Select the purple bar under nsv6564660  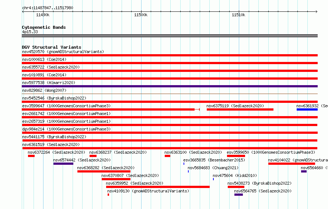304,171
